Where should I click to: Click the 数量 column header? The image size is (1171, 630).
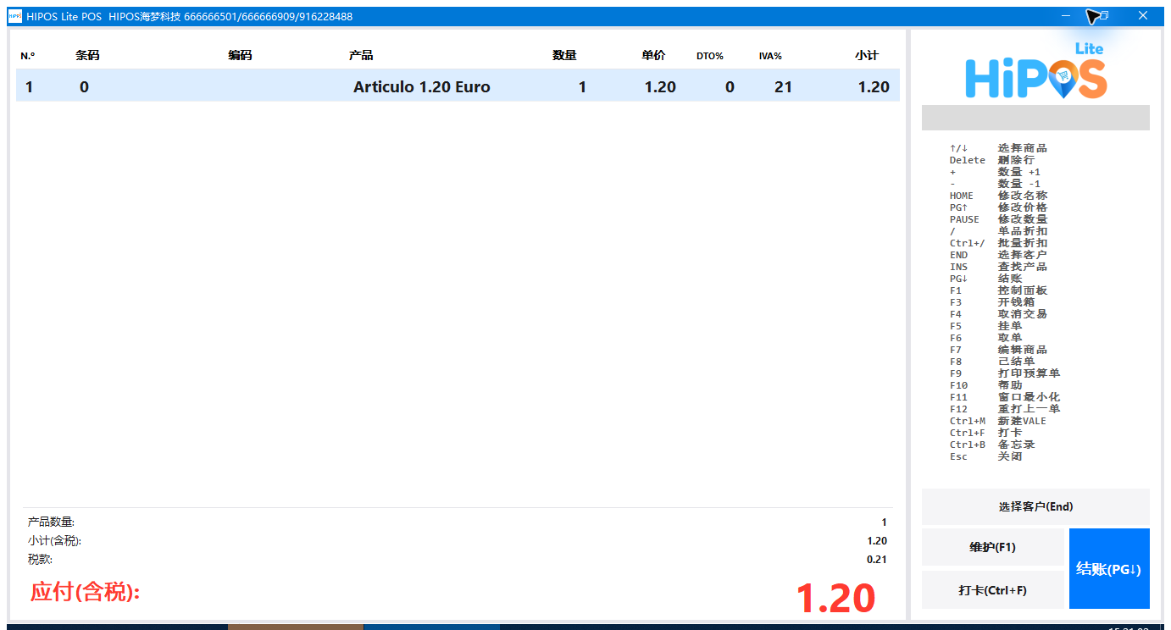564,56
